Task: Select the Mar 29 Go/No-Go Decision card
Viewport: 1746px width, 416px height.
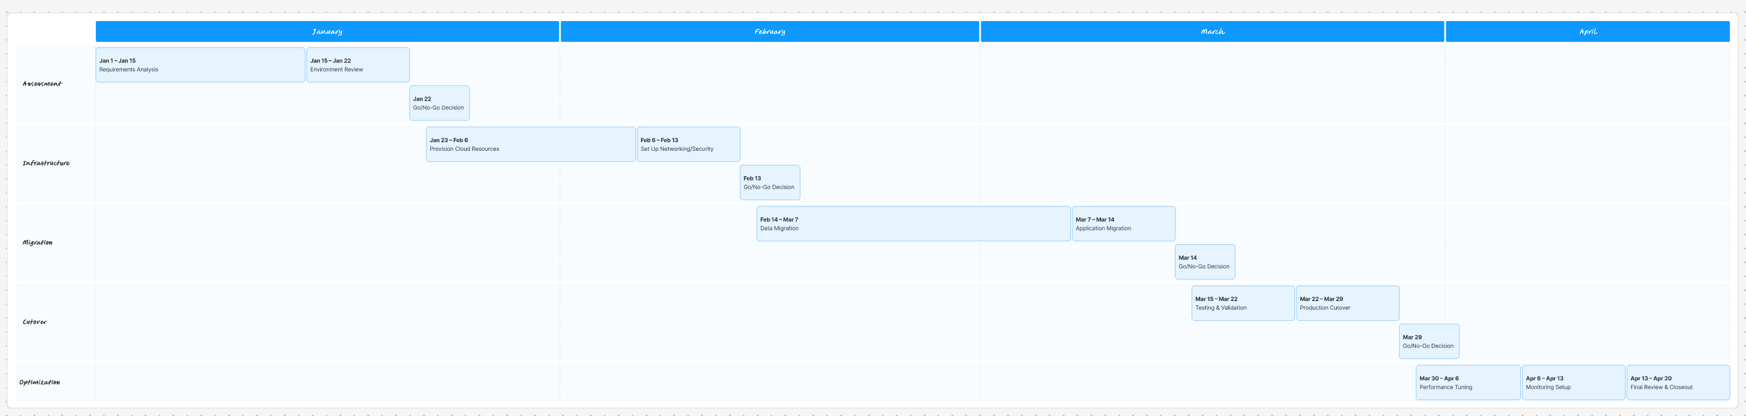Action: tap(1430, 341)
